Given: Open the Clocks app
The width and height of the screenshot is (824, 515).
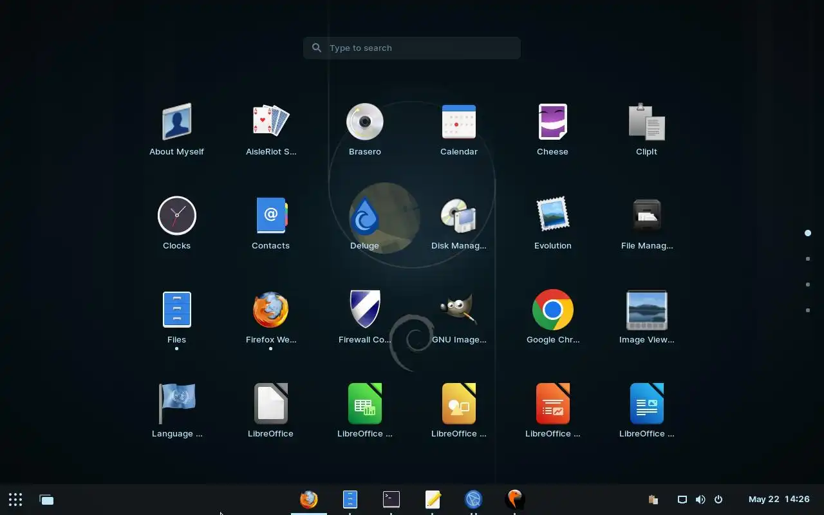Looking at the screenshot, I should [176, 223].
